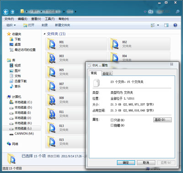Select folder 002
Image resolution: width=183 pixels, height=173 pixels.
pos(140,44)
